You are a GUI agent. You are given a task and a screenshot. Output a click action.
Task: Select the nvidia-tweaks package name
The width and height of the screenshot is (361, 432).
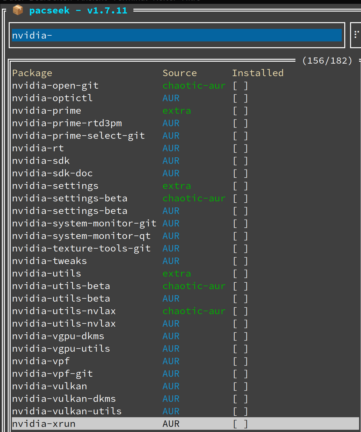(x=50, y=261)
